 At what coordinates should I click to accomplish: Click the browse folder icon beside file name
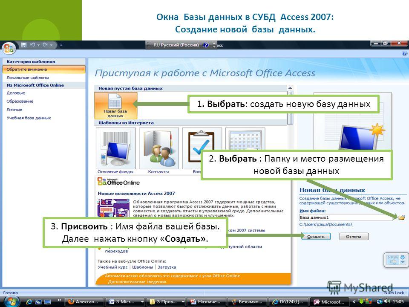pos(401,217)
